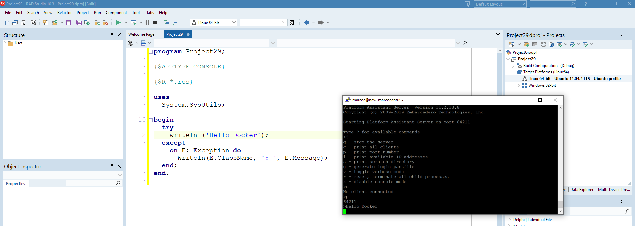Viewport: 635px width, 226px height.
Task: Open the Run button dropdown arrow
Action: 126,23
